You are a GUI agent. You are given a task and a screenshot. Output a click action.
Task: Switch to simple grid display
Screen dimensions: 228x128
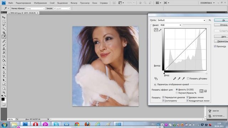(201, 91)
